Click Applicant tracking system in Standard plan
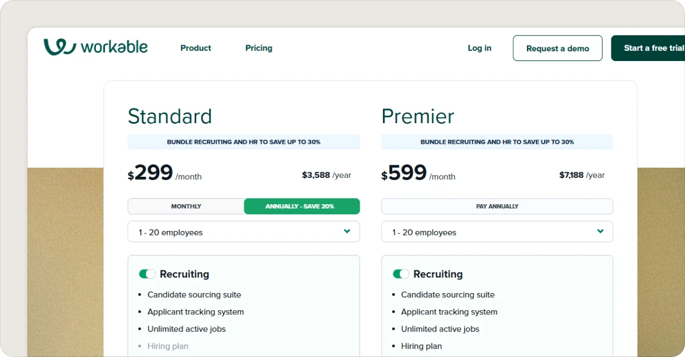Image resolution: width=685 pixels, height=357 pixels. coord(196,312)
